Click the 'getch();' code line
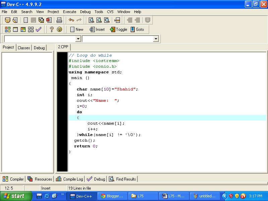The image size is (268, 201). pyautogui.click(x=84, y=140)
